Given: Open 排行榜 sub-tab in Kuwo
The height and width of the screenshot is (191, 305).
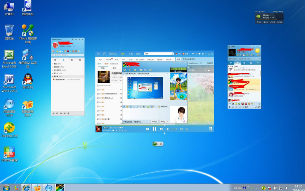Looking at the screenshot, I should [x=108, y=59].
